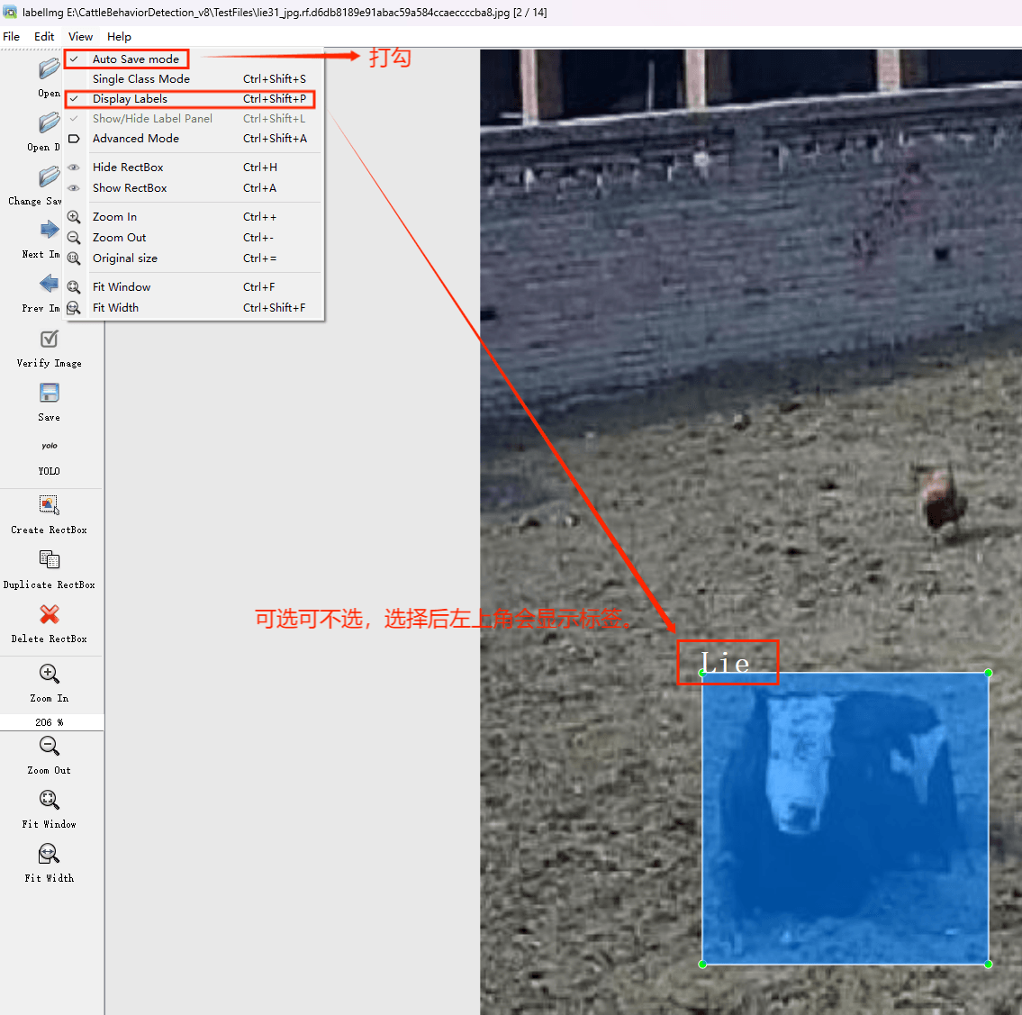
Task: Click the Open file toolbar icon
Action: [x=49, y=68]
